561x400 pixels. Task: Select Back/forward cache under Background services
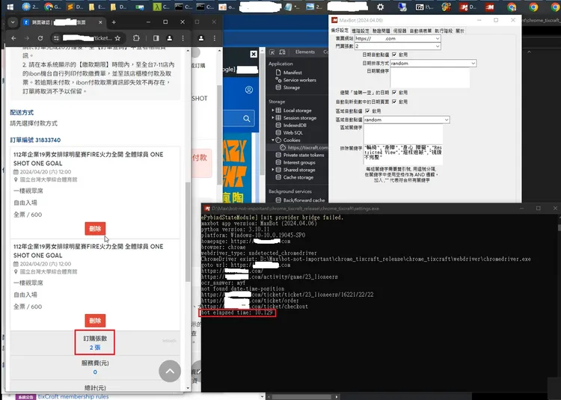[x=300, y=200]
